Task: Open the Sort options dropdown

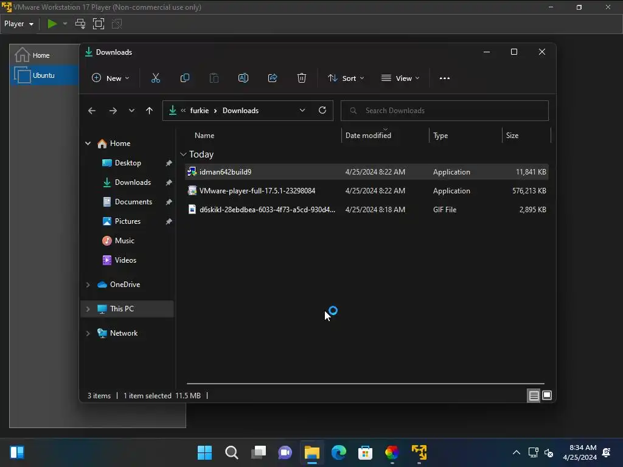Action: 346,78
